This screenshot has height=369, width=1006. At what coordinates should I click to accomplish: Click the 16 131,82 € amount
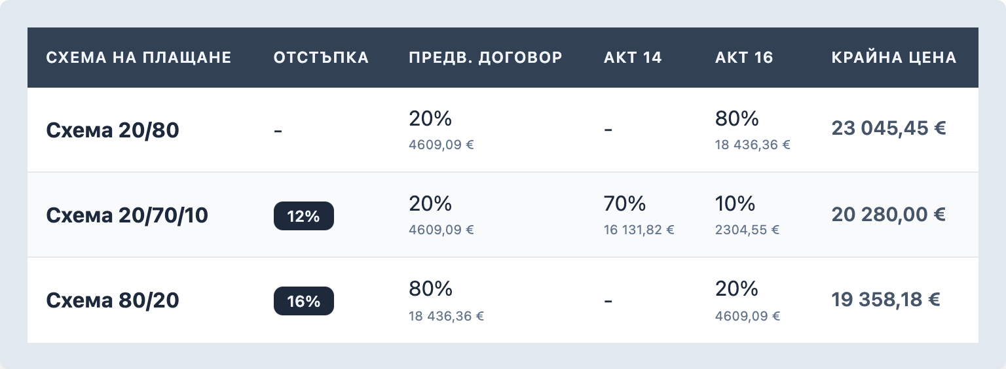click(x=639, y=230)
